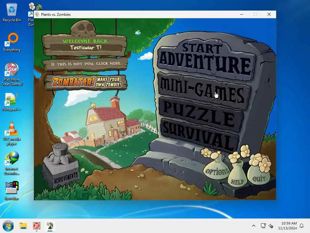Open the Recycle Bin desktop icon

point(12,13)
